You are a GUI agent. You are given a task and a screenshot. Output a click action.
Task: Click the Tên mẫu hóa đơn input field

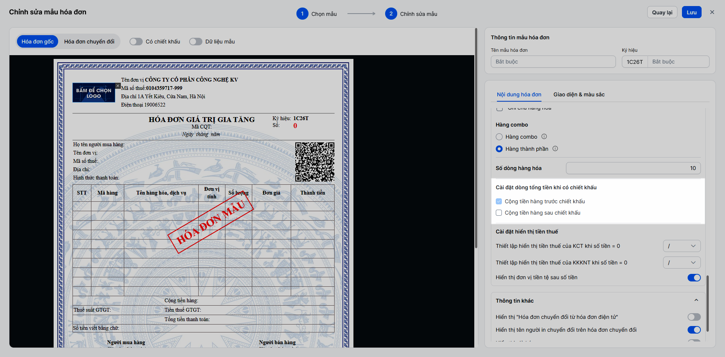click(553, 62)
